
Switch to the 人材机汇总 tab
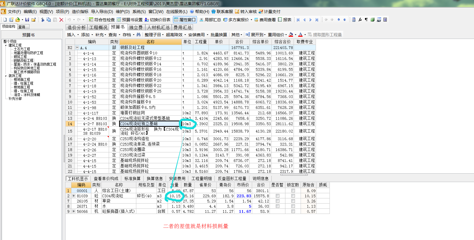click(x=158, y=27)
